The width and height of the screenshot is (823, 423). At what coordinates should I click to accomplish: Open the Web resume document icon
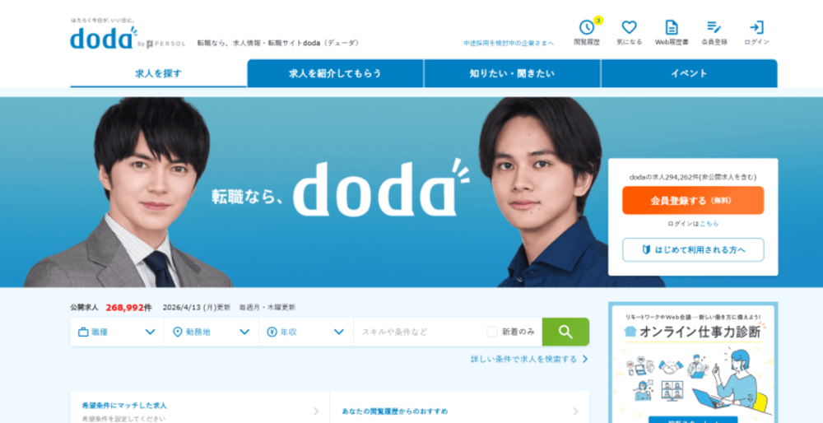pos(672,27)
